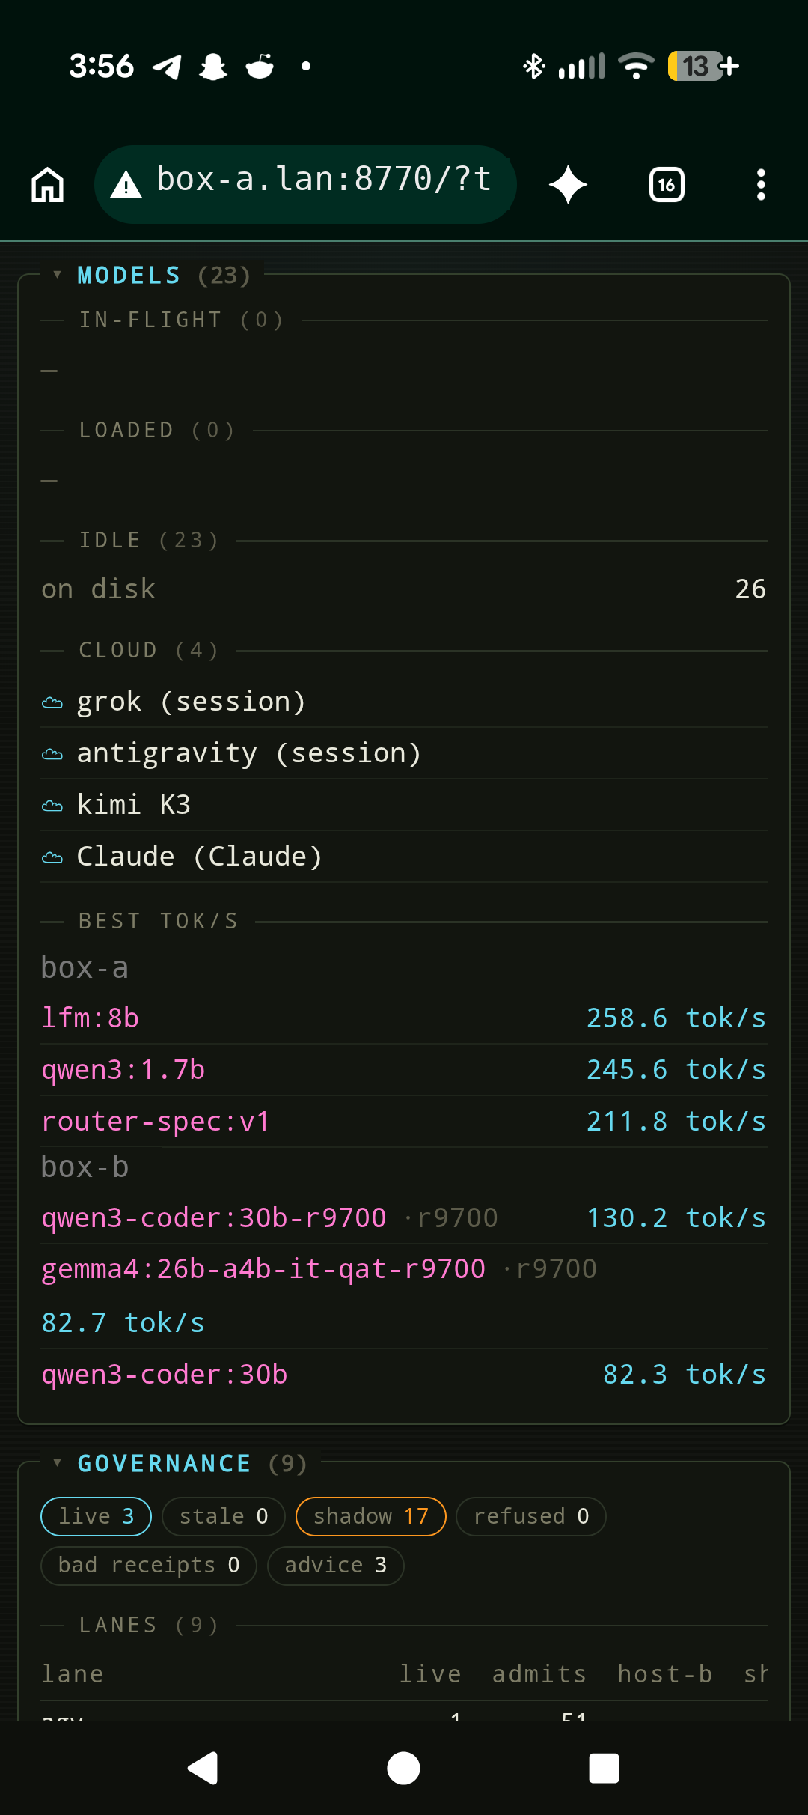This screenshot has height=1815, width=808.
Task: Tap the Android recent apps square button
Action: point(605,1769)
